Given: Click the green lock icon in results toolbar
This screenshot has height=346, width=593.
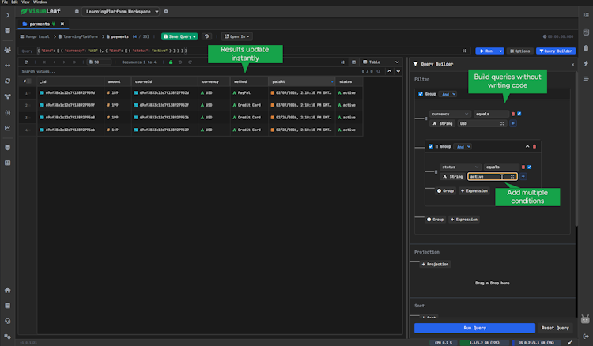Looking at the screenshot, I should (x=171, y=62).
